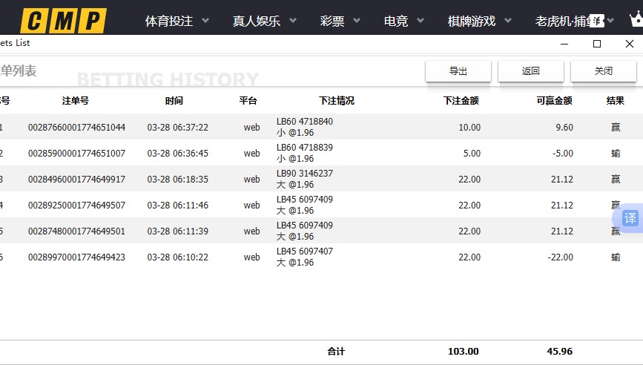This screenshot has width=643, height=365.
Task: Click the 下注金额 column header
Action: coord(461,101)
